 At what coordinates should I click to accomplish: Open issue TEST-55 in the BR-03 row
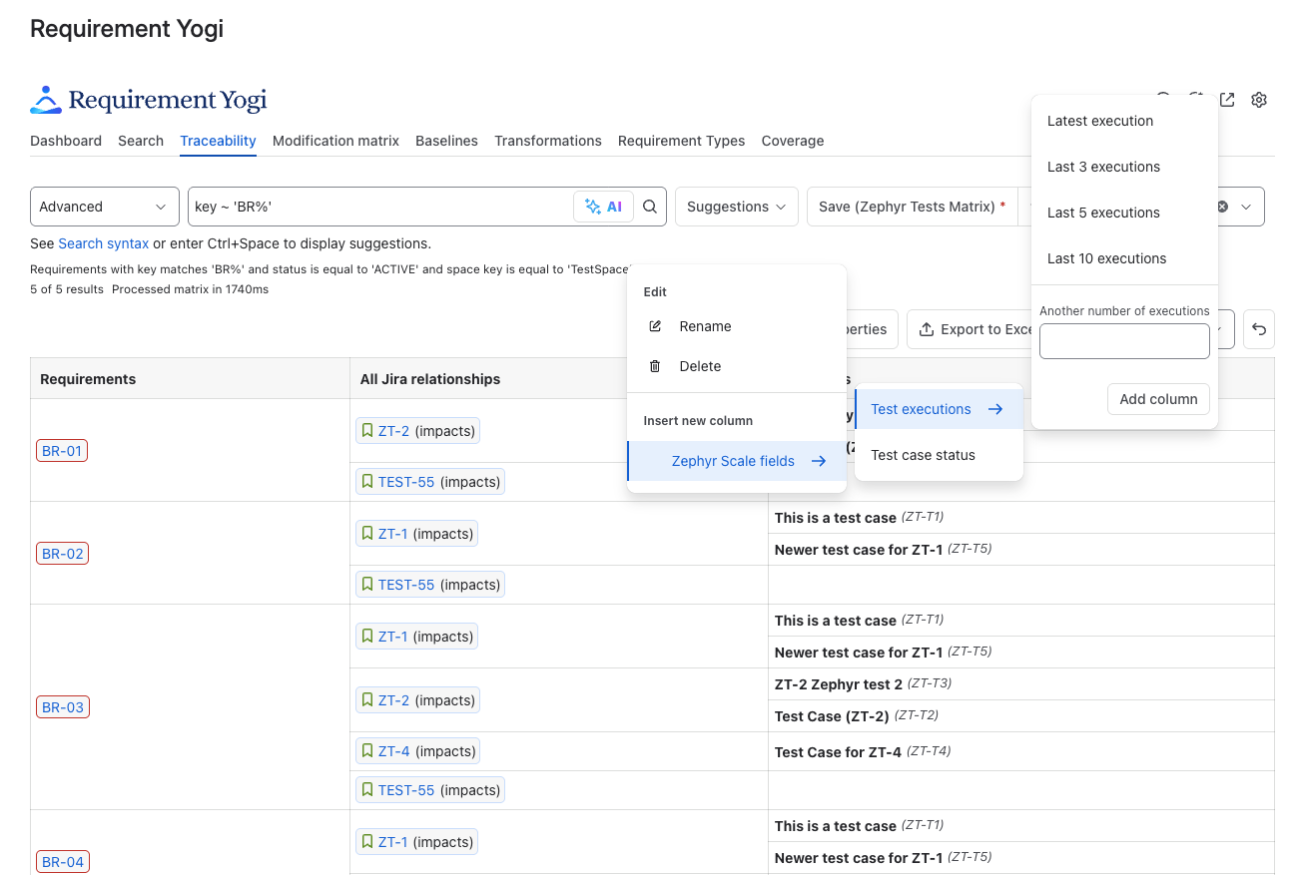click(x=406, y=790)
